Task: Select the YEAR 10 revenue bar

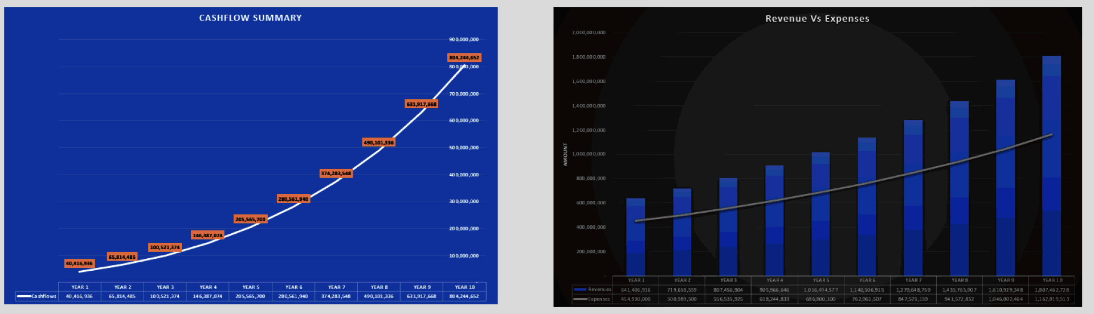Action: pos(1052,166)
